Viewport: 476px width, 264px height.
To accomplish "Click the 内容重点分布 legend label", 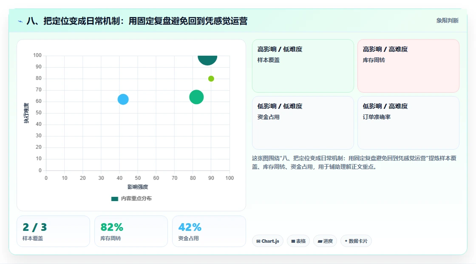I will [x=136, y=199].
